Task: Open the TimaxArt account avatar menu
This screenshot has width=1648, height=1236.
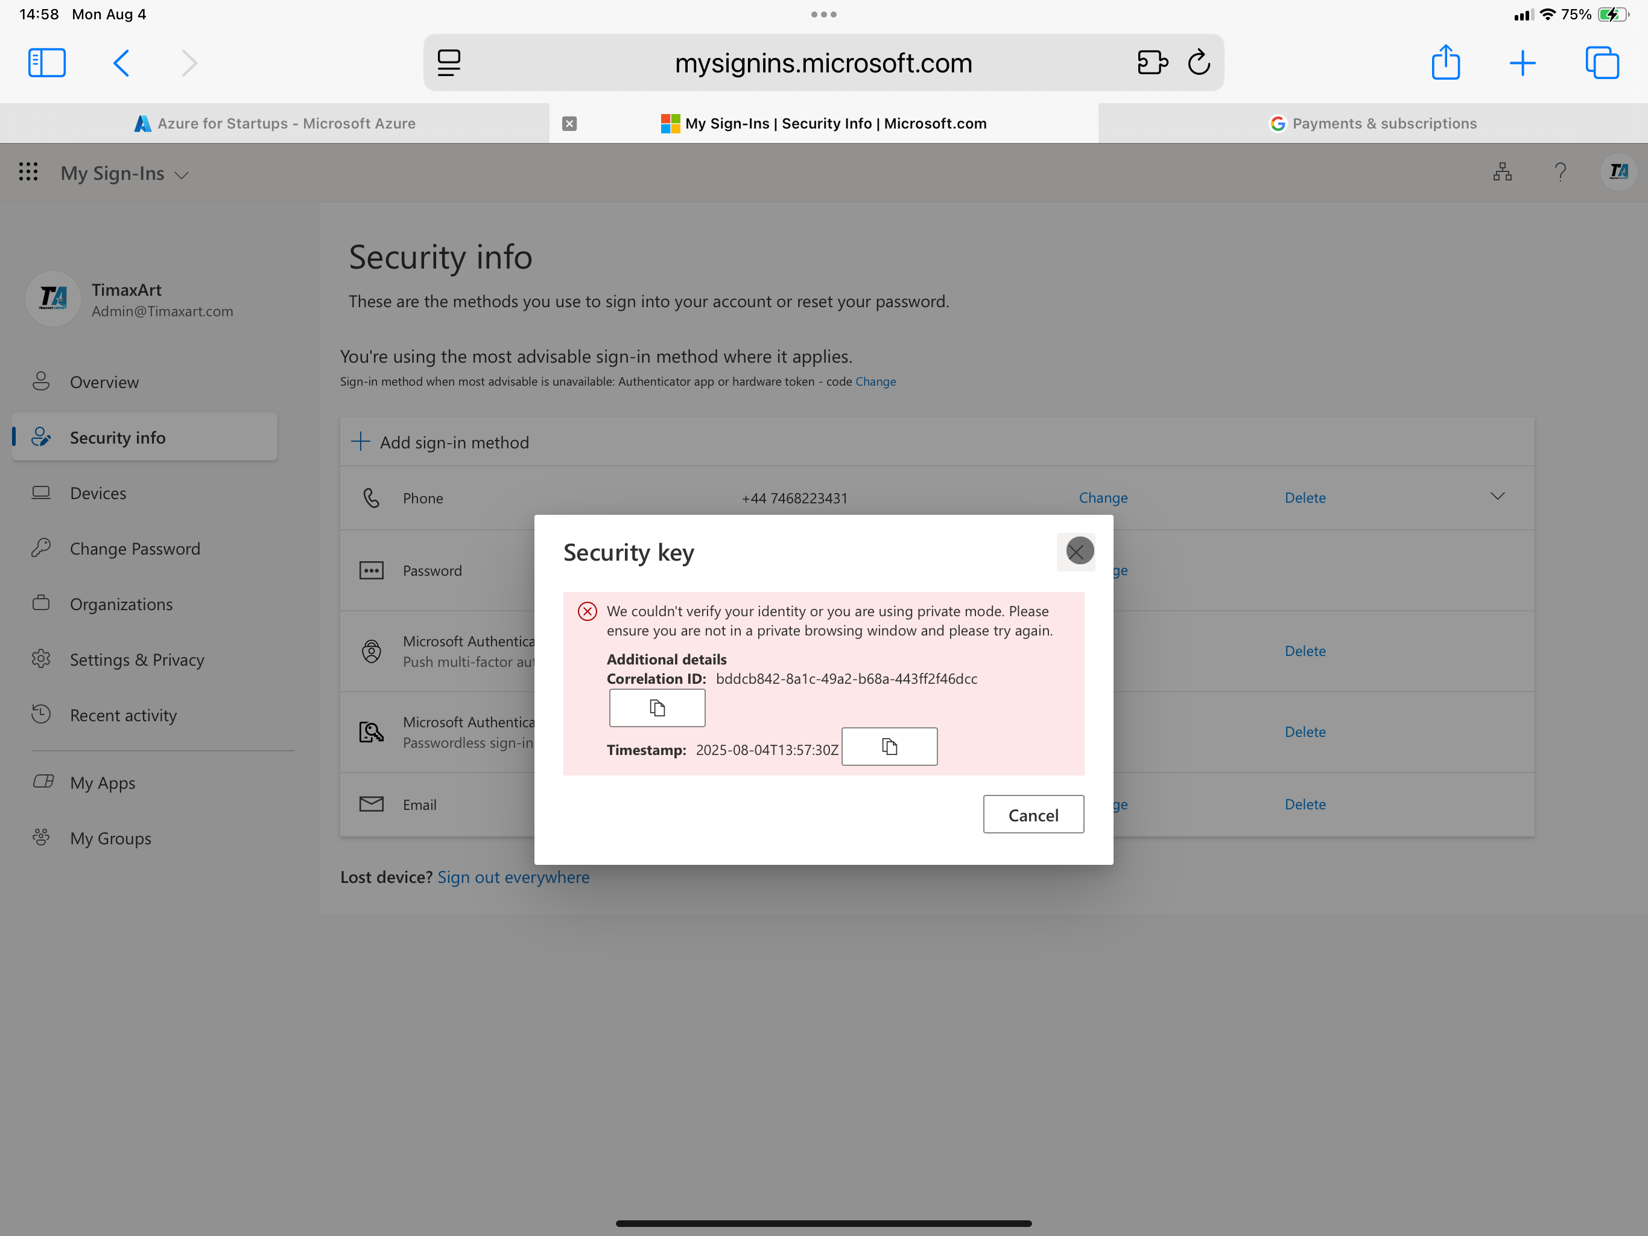Action: tap(1617, 172)
